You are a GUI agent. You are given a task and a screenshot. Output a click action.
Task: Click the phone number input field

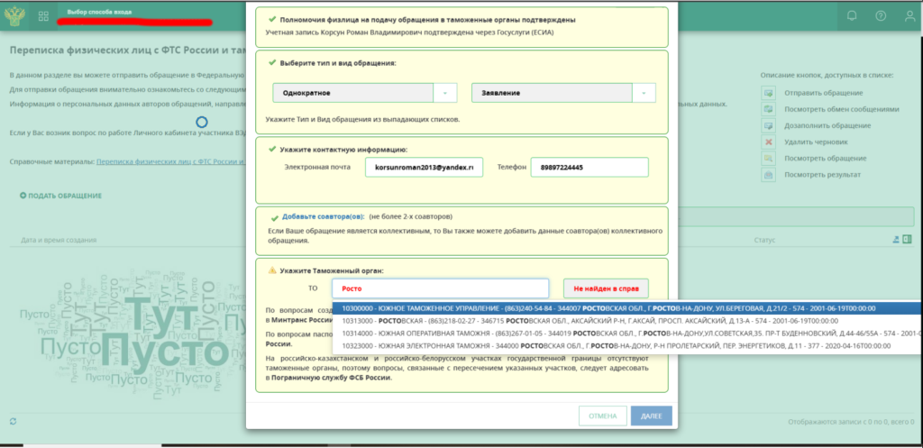(x=589, y=167)
